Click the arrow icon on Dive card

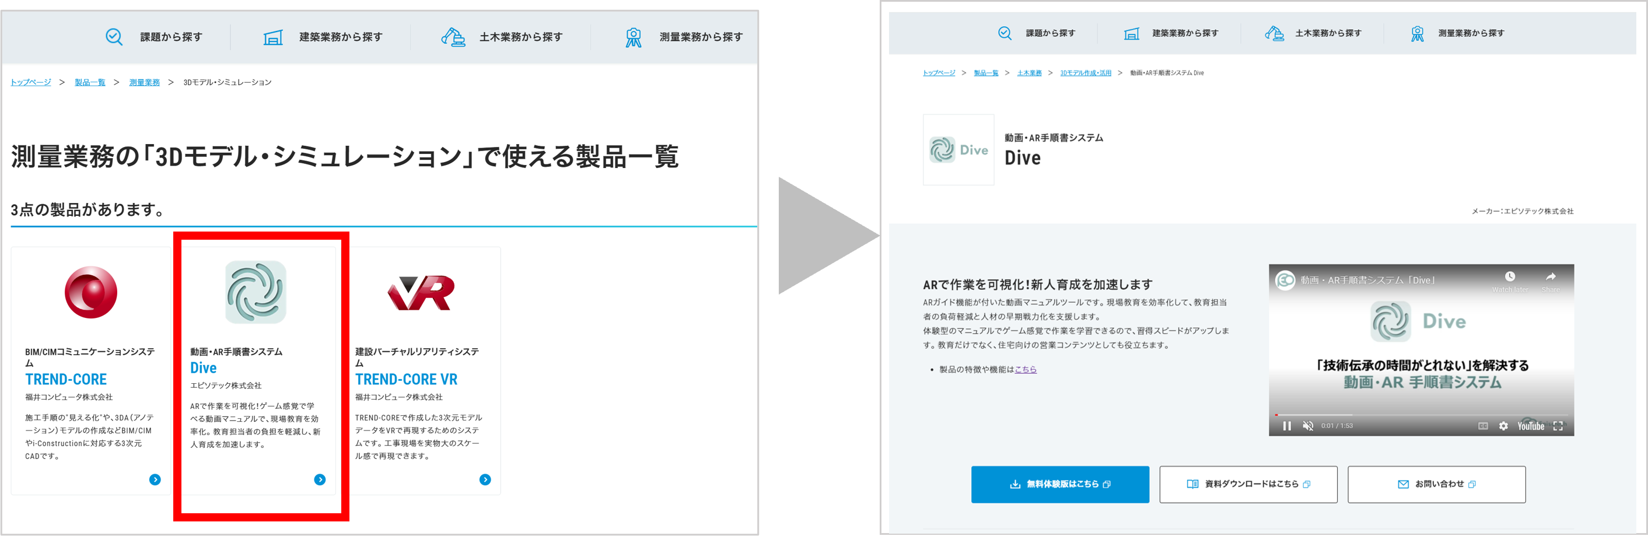click(x=320, y=479)
